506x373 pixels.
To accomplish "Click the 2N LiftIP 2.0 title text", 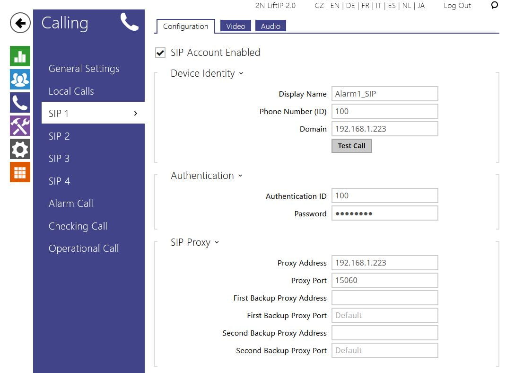I will (275, 6).
